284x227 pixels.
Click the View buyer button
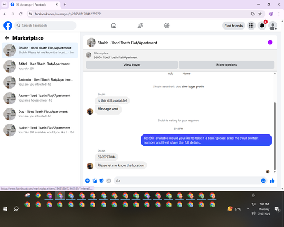coord(132,65)
